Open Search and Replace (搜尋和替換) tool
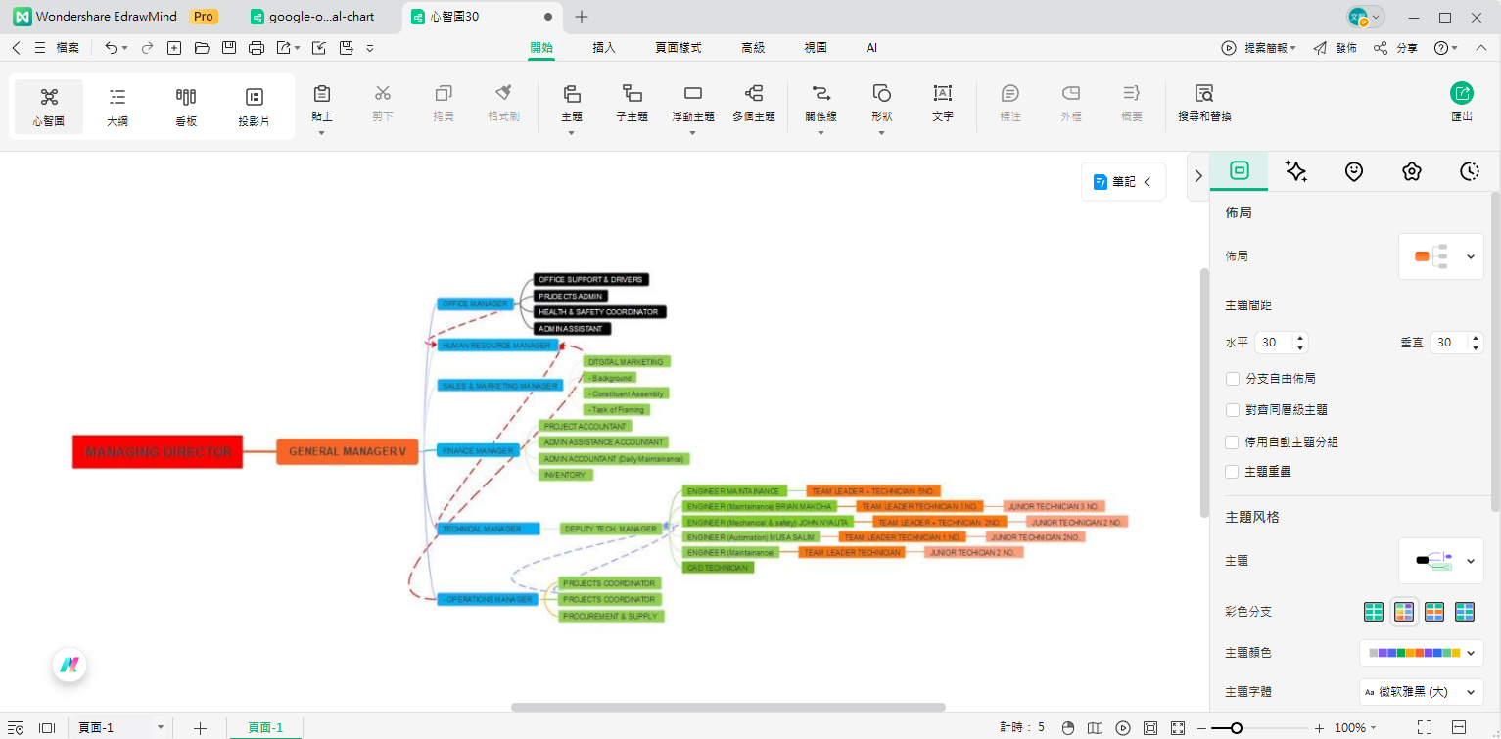 [1204, 94]
